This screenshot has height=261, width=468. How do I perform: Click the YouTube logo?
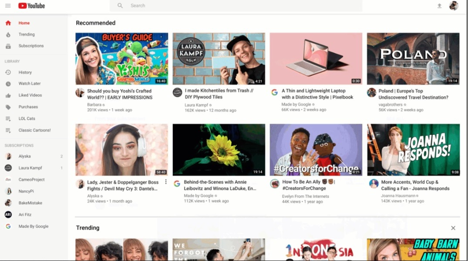(x=31, y=6)
